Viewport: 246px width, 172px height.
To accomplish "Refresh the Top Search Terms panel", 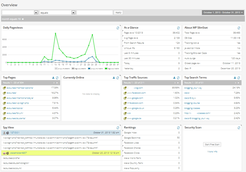I will [239, 78].
